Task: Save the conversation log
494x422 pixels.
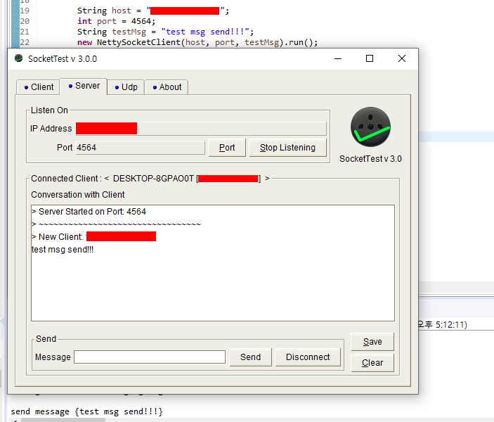Action: [x=372, y=342]
